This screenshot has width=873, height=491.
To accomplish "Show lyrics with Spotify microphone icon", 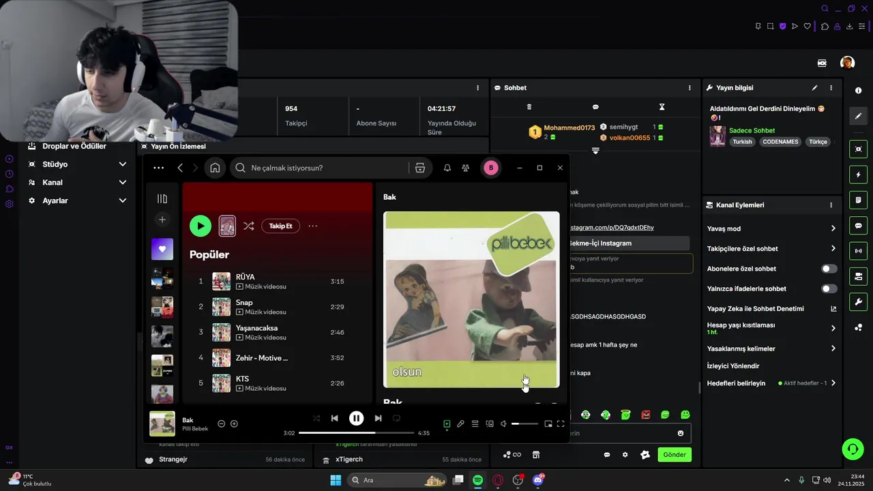I will point(460,423).
